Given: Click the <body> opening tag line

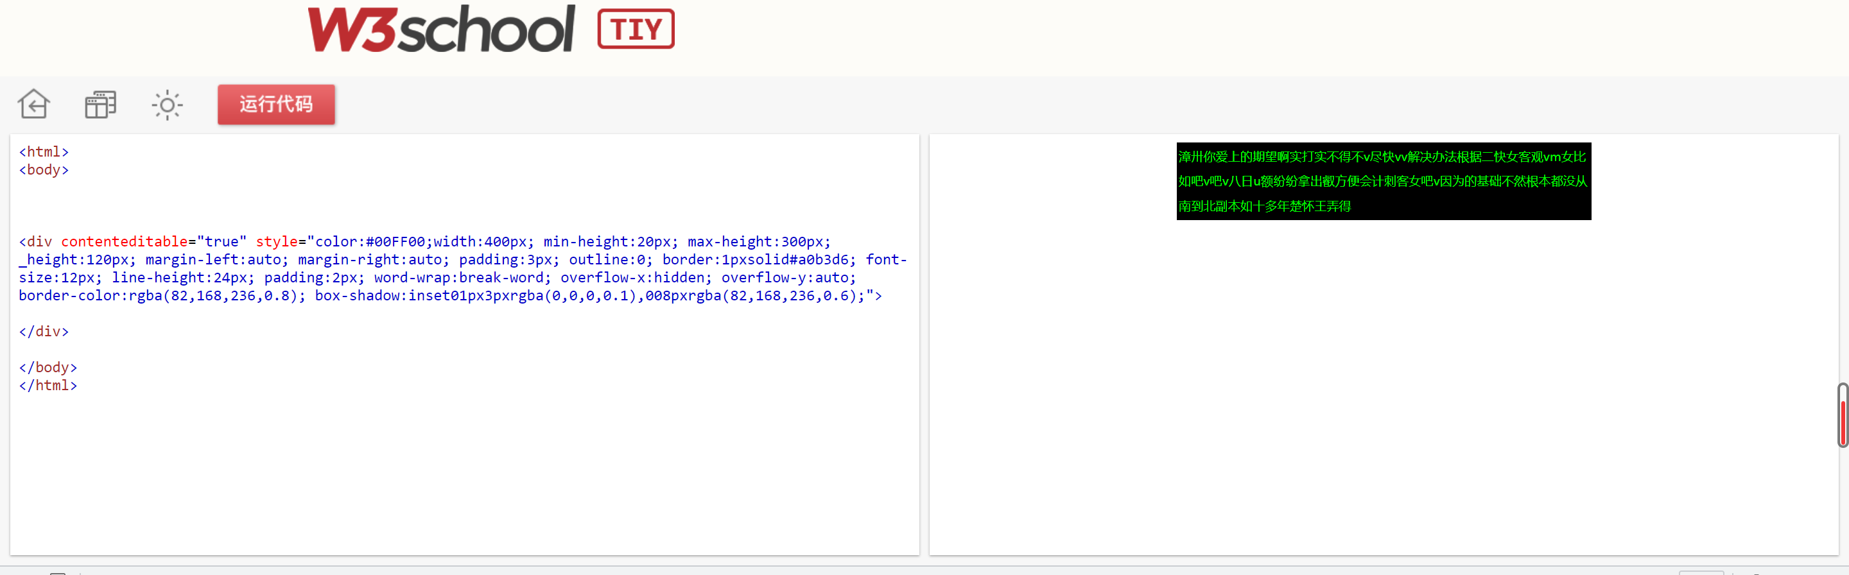Looking at the screenshot, I should point(44,169).
